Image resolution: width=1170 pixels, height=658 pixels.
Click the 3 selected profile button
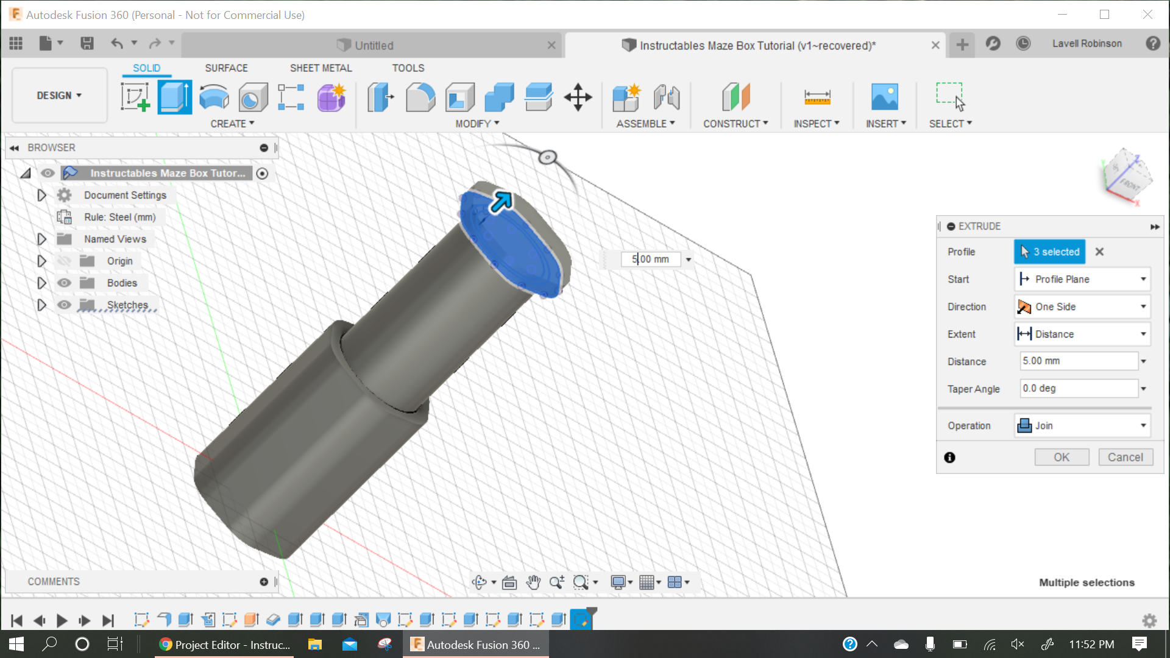(x=1049, y=252)
